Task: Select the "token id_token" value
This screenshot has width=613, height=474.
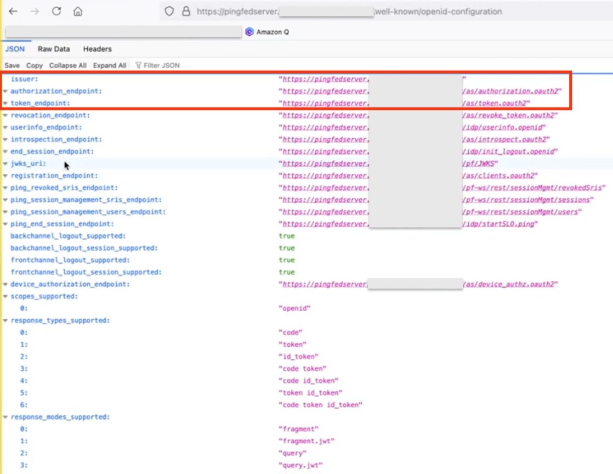Action: click(x=310, y=393)
